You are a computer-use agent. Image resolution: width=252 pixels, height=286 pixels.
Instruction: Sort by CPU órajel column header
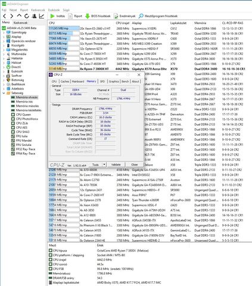(x=123, y=23)
